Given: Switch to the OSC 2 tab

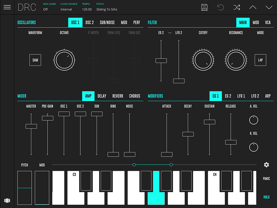Looking at the screenshot, I should 89,22.
